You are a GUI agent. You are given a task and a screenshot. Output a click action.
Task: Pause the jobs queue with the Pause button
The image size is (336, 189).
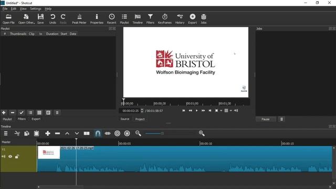coord(266,119)
